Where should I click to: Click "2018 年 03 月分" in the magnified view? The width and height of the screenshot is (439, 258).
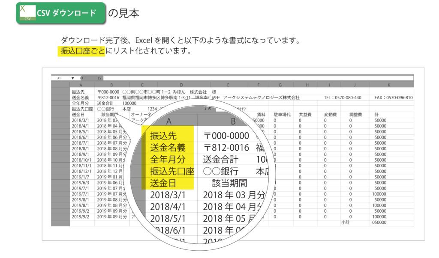[234, 195]
